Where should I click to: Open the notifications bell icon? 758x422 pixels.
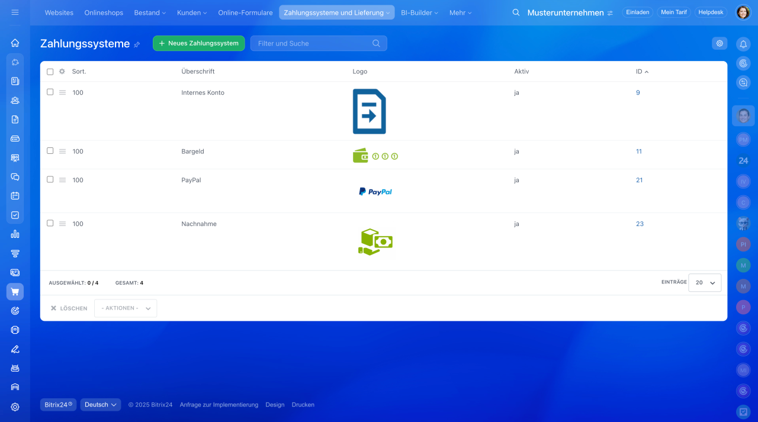click(743, 44)
